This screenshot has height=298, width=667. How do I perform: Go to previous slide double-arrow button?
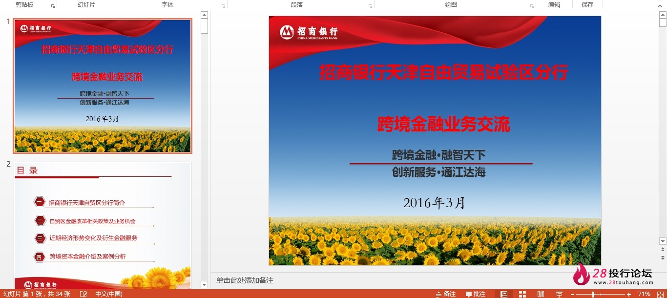[663, 250]
